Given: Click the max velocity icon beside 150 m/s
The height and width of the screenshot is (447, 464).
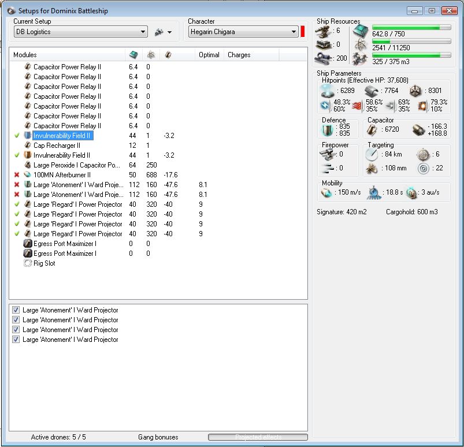Looking at the screenshot, I should pos(326,192).
